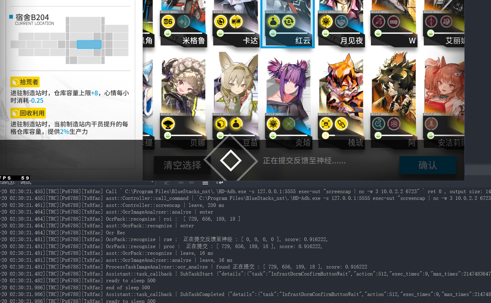Click the loading diamond spinner
Image resolution: width=491 pixels, height=303 pixels.
[231, 160]
